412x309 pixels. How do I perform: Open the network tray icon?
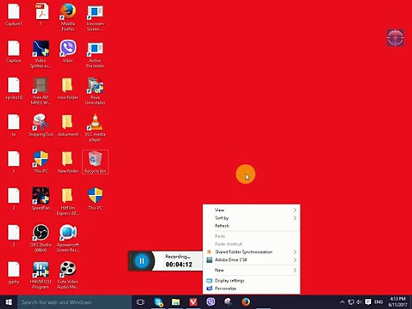[351, 302]
